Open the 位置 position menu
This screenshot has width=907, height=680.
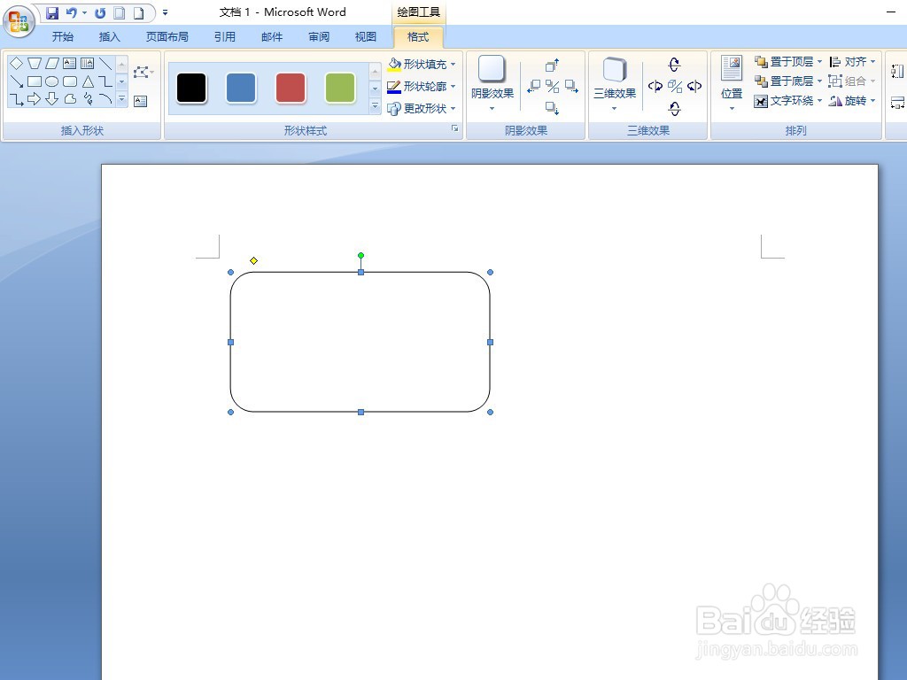(732, 84)
